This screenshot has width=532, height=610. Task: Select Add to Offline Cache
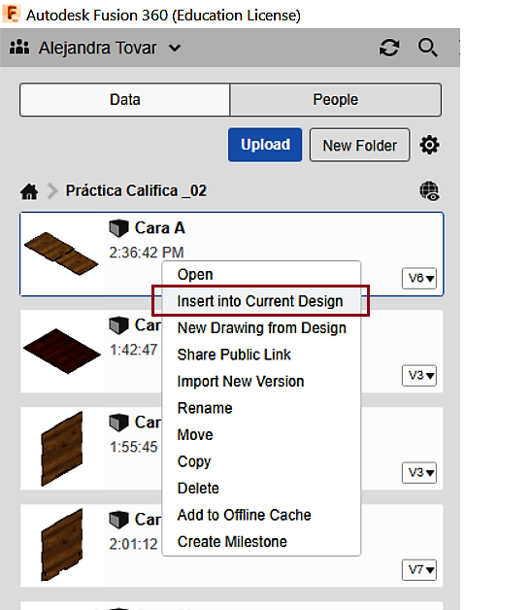(261, 515)
